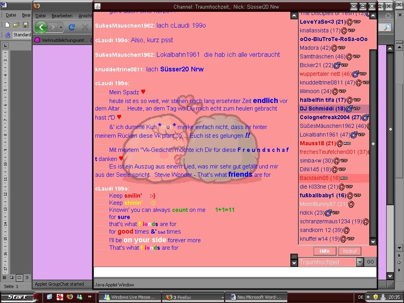Image resolution: width=404 pixels, height=303 pixels.
Task: Click the Word styles formatting icon
Action: click(7, 35)
